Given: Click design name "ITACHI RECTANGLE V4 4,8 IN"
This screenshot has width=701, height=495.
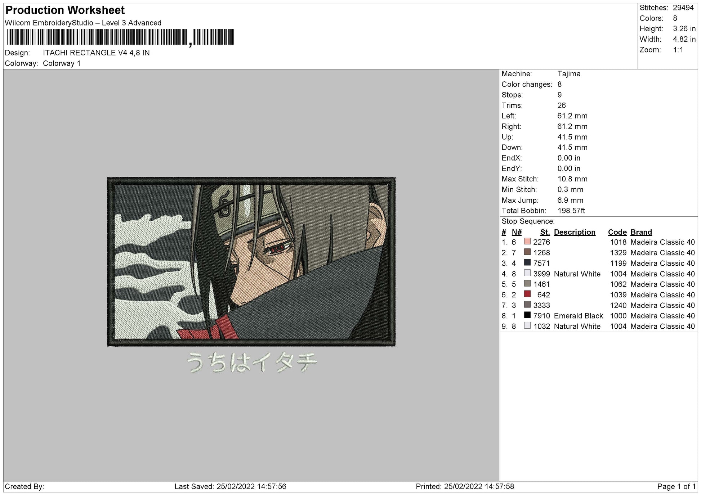Looking at the screenshot, I should tap(96, 53).
